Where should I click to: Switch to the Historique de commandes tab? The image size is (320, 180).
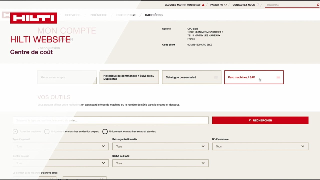(x=129, y=77)
